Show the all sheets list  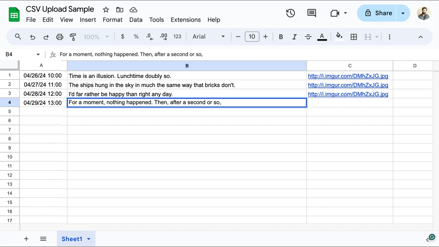tap(43, 239)
